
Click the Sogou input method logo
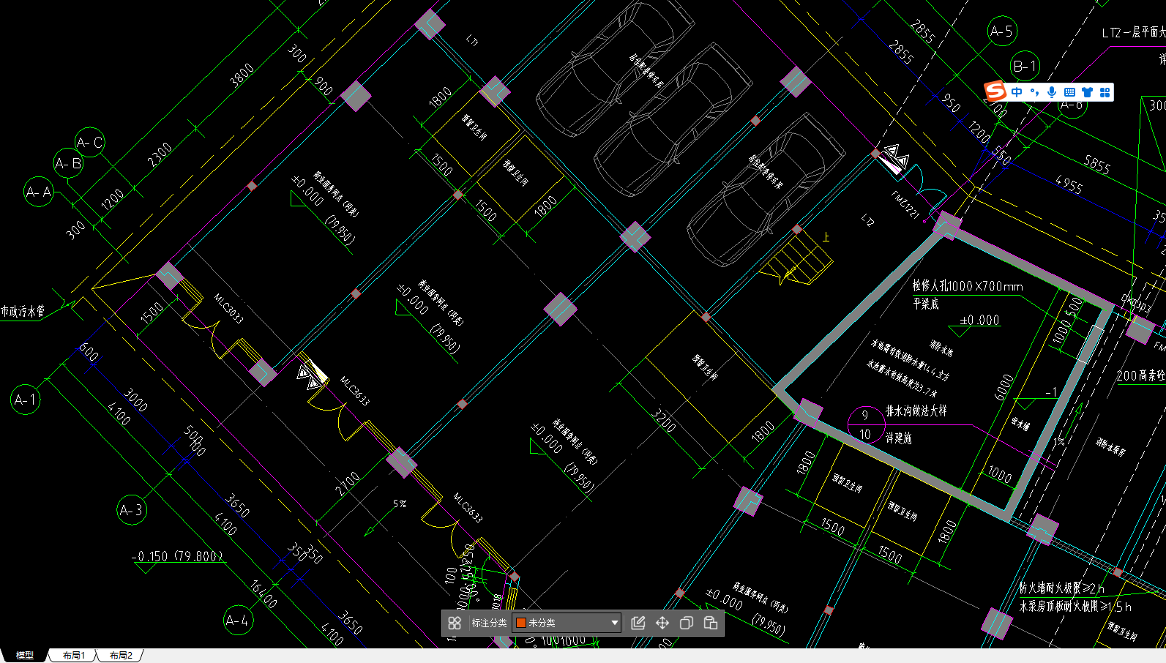995,91
